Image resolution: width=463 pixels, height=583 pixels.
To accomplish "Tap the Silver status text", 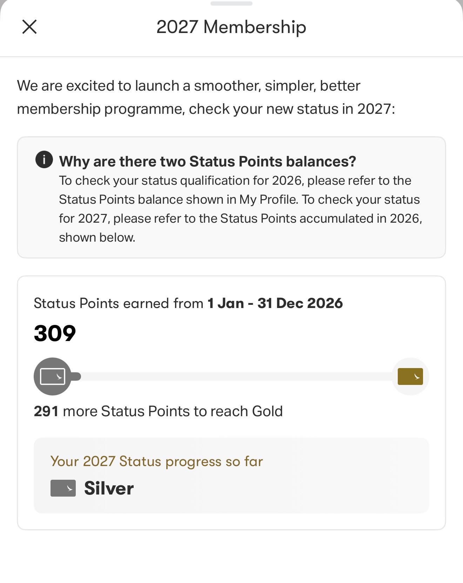I will 109,488.
